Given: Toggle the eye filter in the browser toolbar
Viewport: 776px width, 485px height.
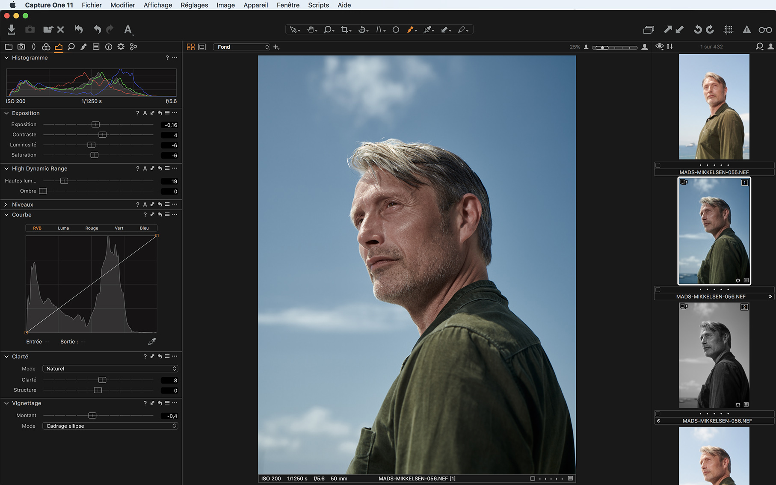Looking at the screenshot, I should click(x=659, y=47).
